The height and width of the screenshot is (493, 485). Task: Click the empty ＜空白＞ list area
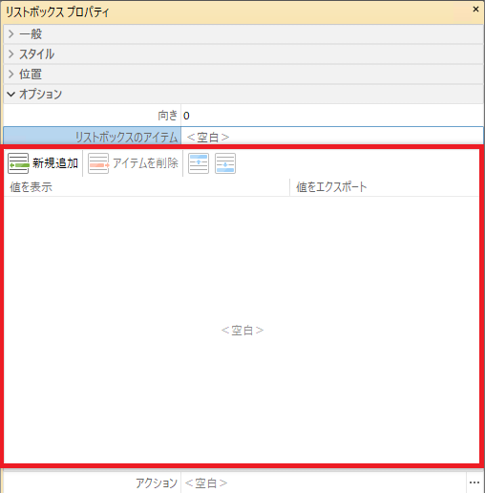coord(242,331)
